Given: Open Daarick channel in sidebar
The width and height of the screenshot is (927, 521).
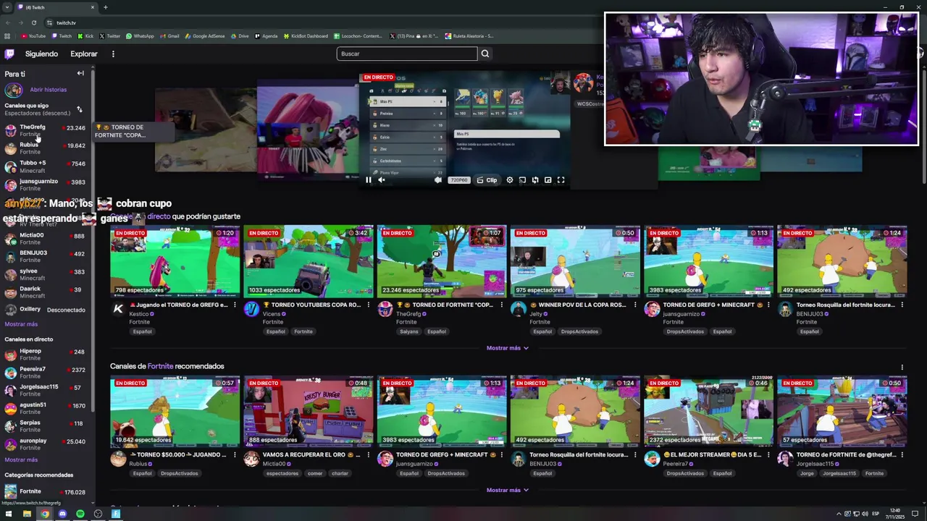Looking at the screenshot, I should pyautogui.click(x=47, y=292).
